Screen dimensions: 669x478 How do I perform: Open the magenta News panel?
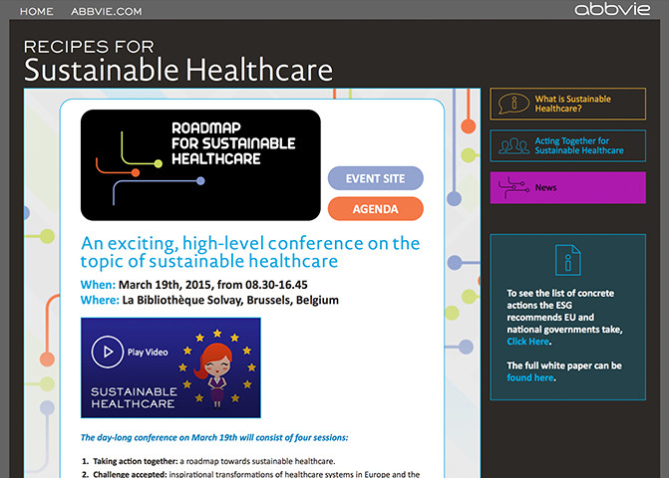click(x=568, y=187)
